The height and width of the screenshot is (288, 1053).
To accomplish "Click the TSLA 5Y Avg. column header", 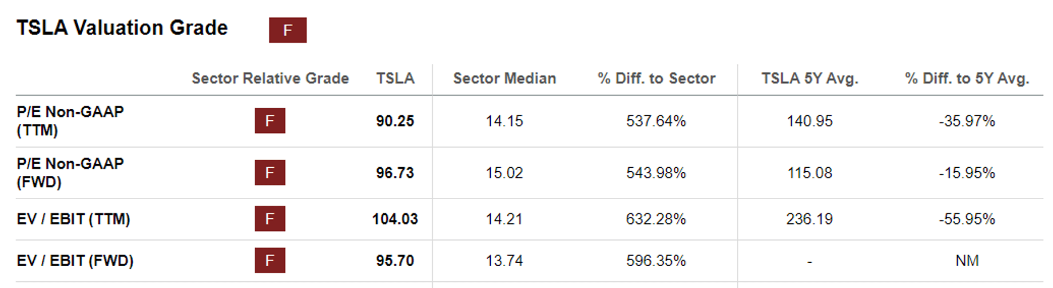I will click(x=810, y=79).
